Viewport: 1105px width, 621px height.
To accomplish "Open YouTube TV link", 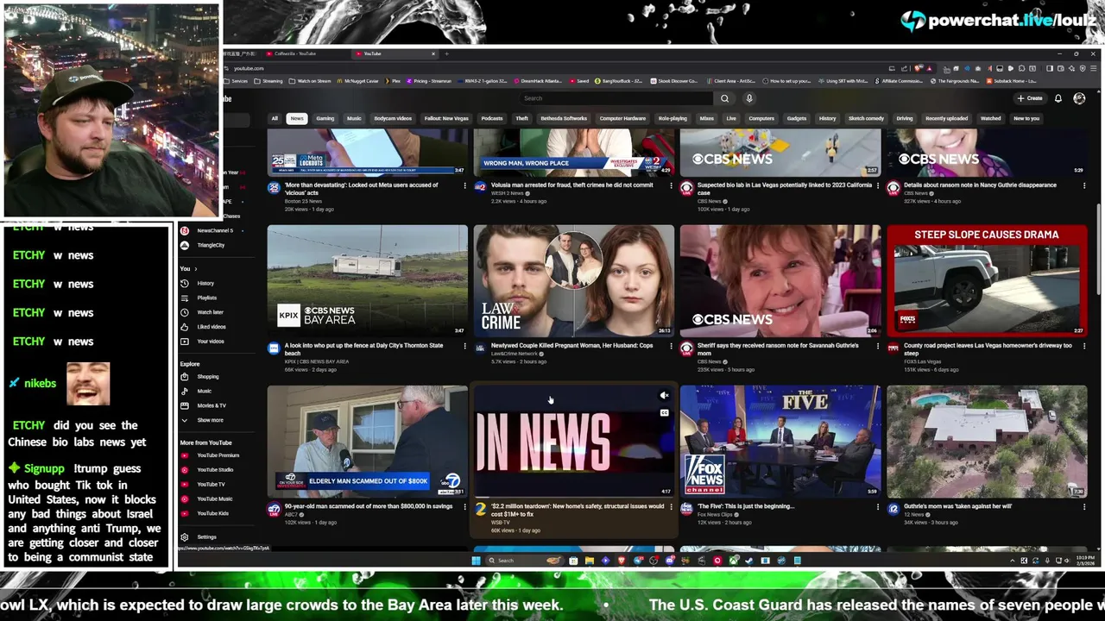I will pos(211,485).
